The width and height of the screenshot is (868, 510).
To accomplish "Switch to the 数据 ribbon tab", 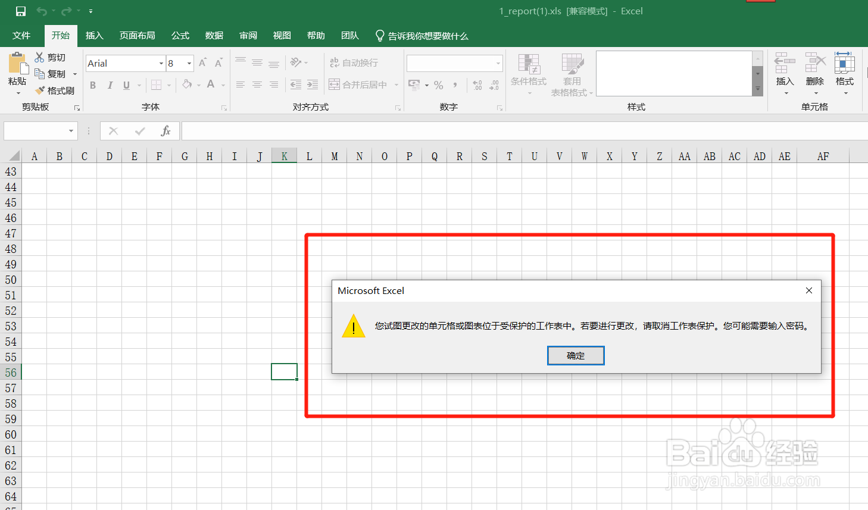I will click(x=214, y=35).
